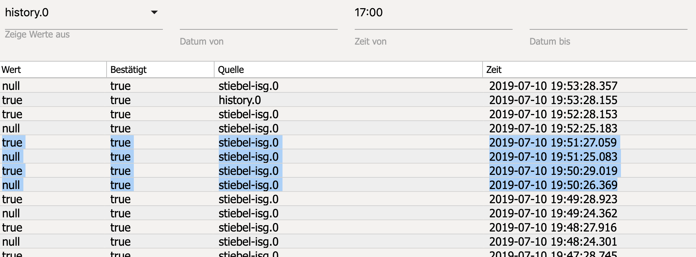Select the highlighted timestamp 19:51:27.059

(553, 143)
